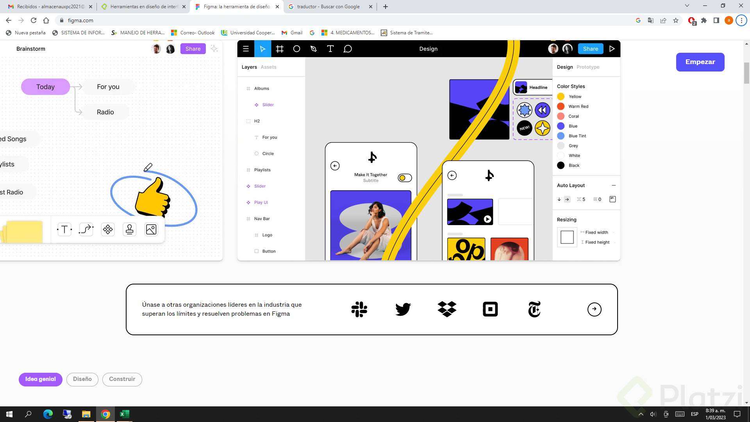Open the comment bubble tool
750x422 pixels.
coord(348,49)
